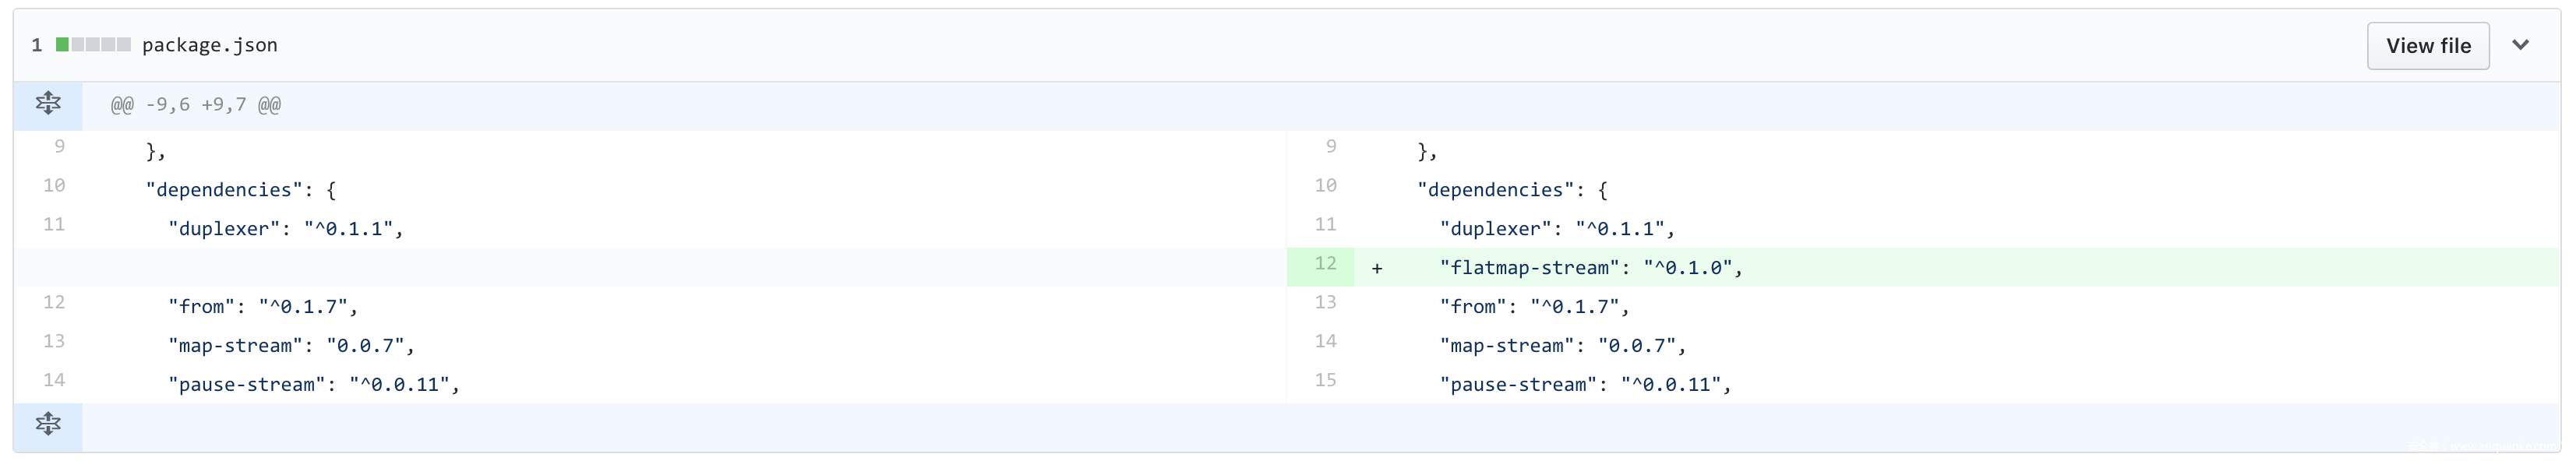Viewport: 2576px width, 461px height.
Task: Click green-highlighted line number 12
Action: (x=1325, y=264)
